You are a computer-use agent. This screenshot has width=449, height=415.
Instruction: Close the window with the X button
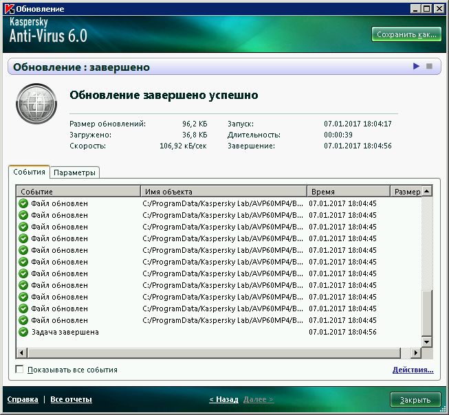point(439,9)
